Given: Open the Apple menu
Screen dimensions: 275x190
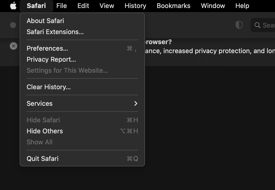Looking at the screenshot, I should coord(13,6).
